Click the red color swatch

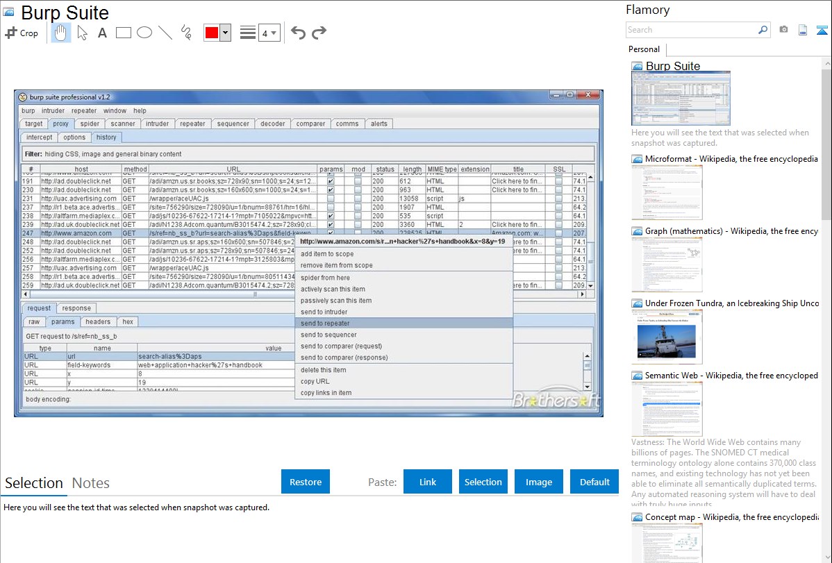pyautogui.click(x=212, y=33)
